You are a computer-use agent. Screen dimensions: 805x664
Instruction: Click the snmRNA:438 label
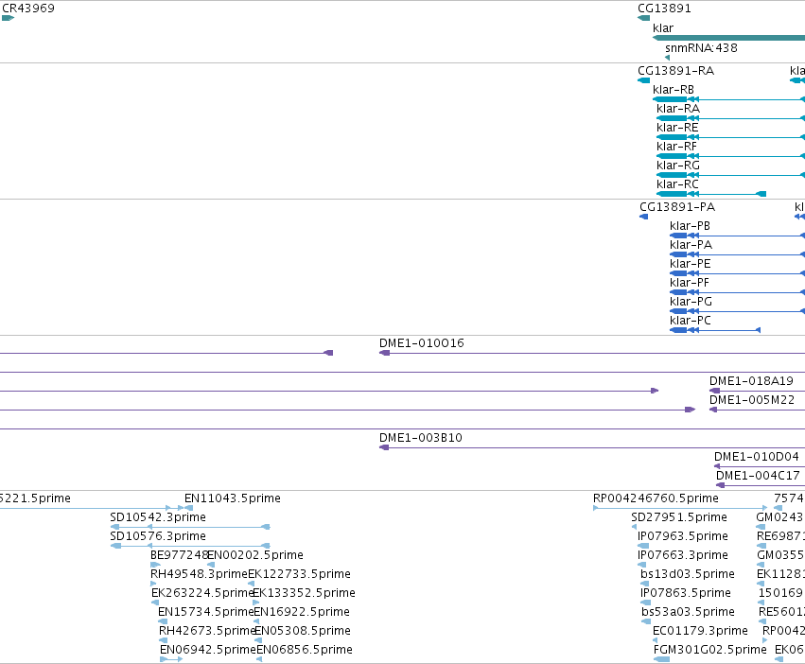[701, 47]
